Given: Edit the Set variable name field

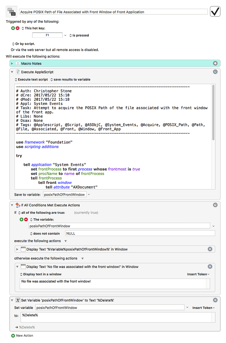Looking at the screenshot, I should tap(110, 307).
